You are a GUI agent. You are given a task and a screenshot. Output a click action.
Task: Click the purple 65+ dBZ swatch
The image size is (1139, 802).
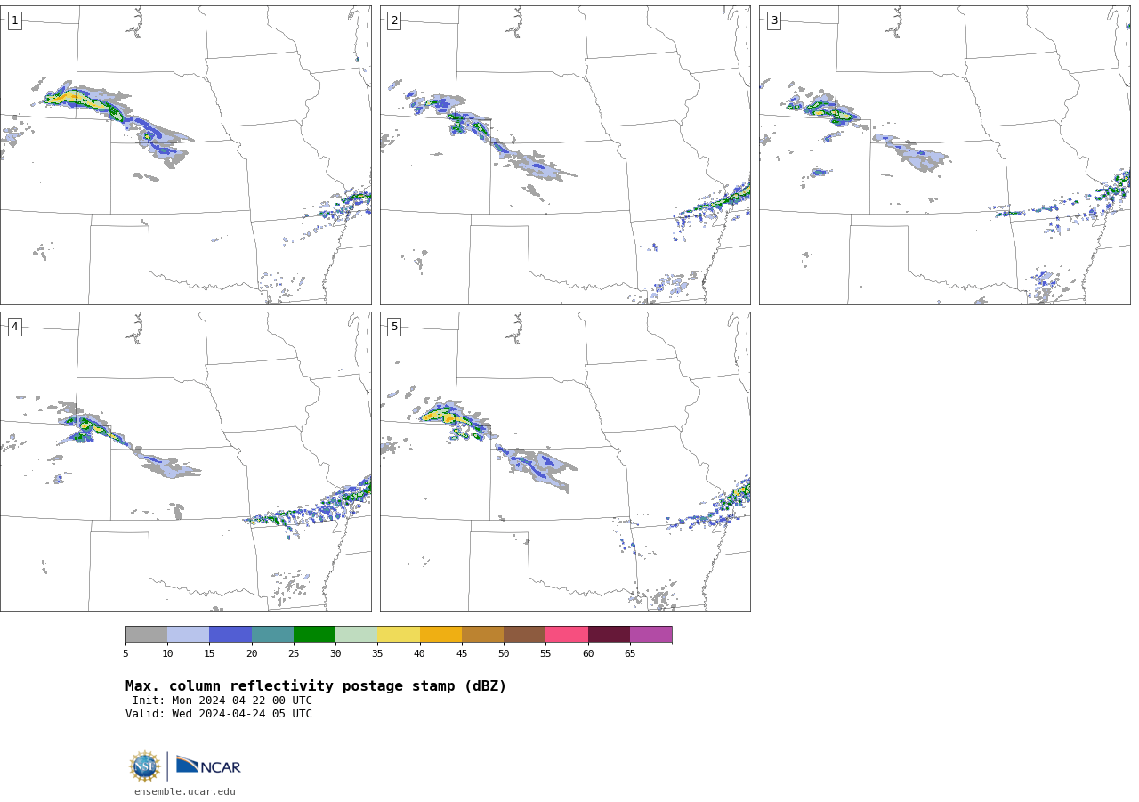pyautogui.click(x=650, y=634)
